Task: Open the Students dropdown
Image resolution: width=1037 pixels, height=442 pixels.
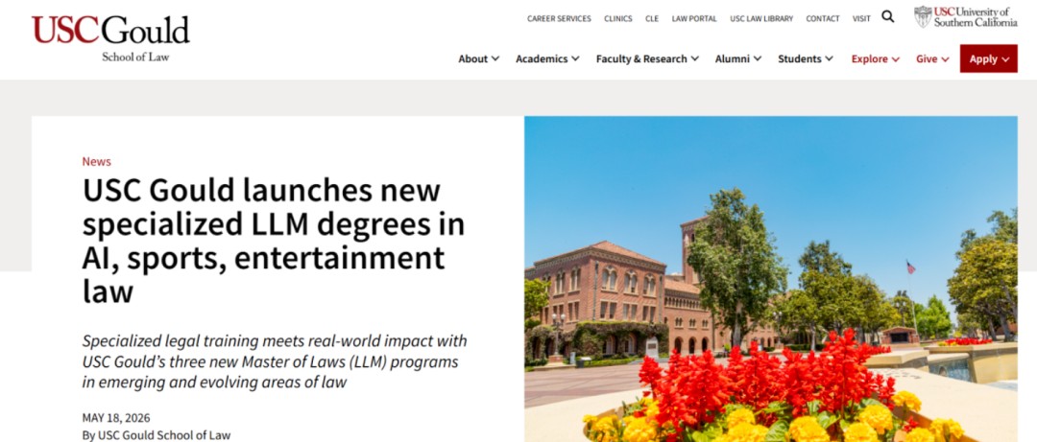Action: [x=806, y=58]
